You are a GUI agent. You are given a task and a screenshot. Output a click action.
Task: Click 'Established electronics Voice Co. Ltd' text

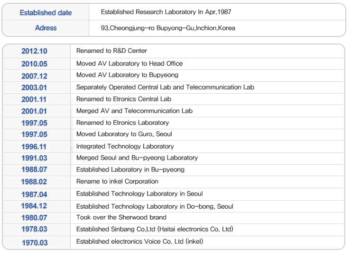139,241
